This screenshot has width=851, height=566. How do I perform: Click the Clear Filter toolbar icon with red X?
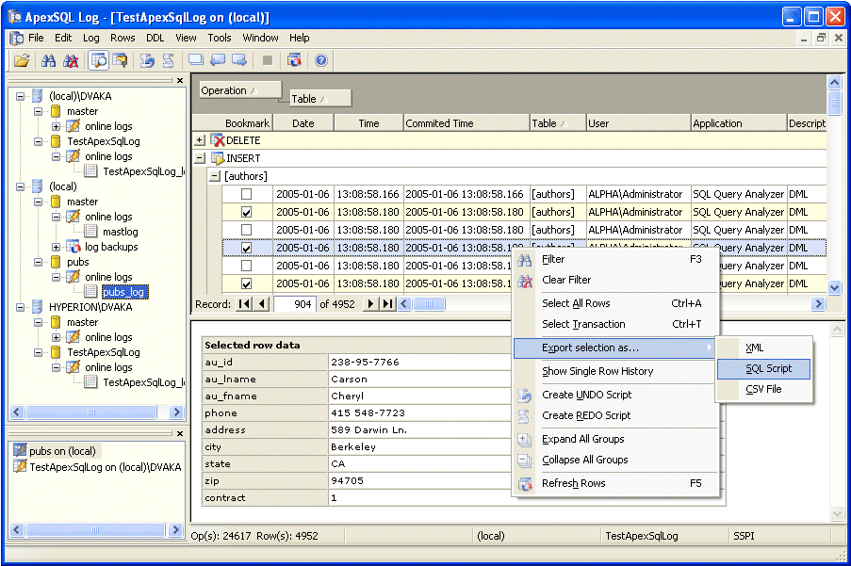pyautogui.click(x=71, y=60)
